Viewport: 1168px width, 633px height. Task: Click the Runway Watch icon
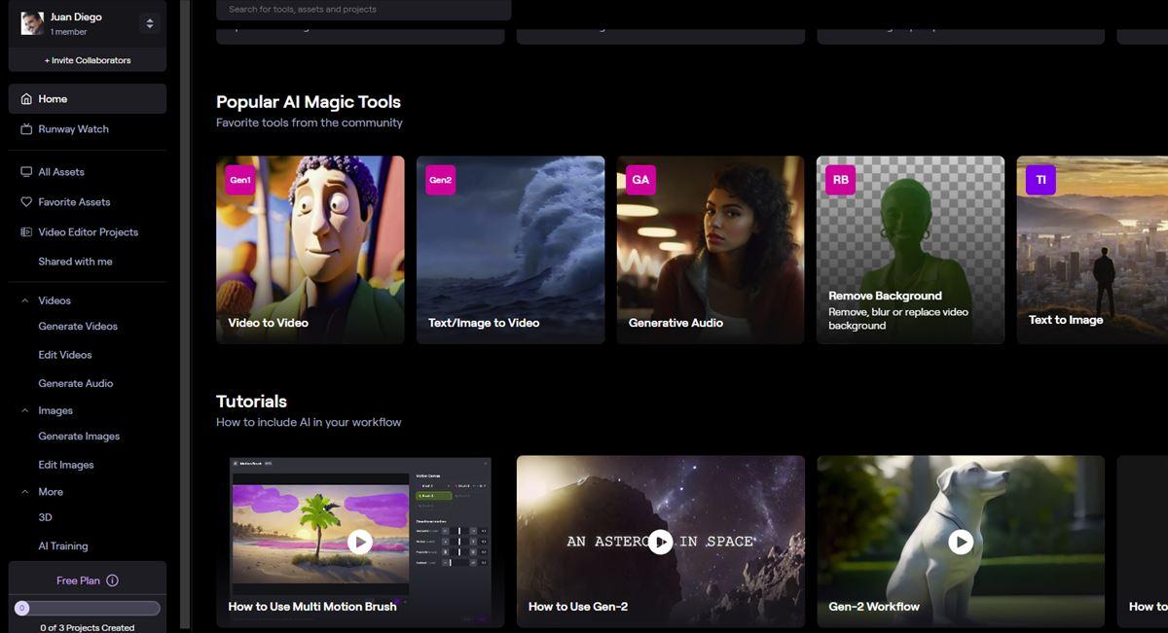pyautogui.click(x=26, y=129)
